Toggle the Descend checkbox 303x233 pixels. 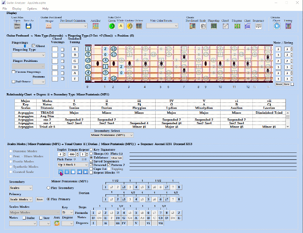91,165
